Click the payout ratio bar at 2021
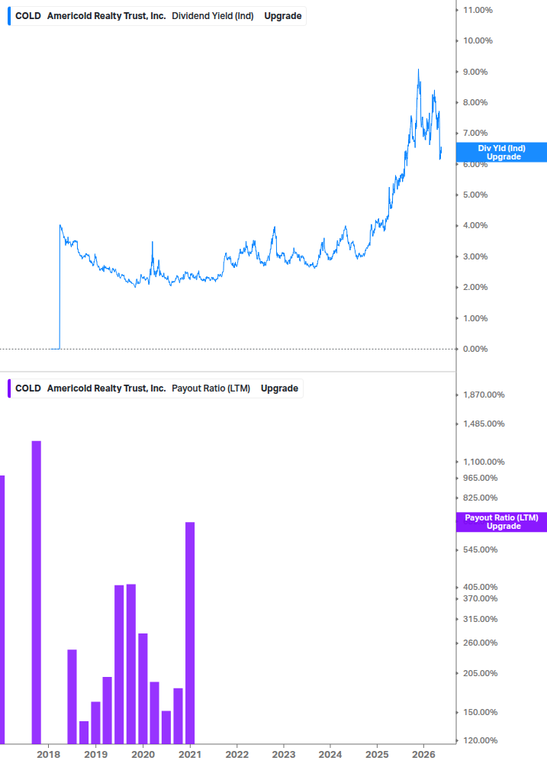The width and height of the screenshot is (547, 767). (x=190, y=633)
